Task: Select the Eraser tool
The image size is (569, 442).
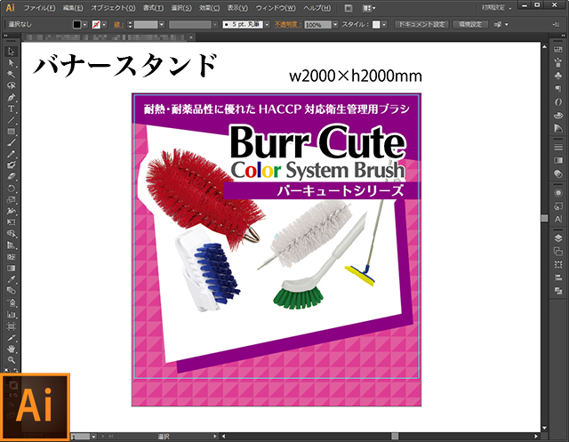Action: [x=11, y=177]
